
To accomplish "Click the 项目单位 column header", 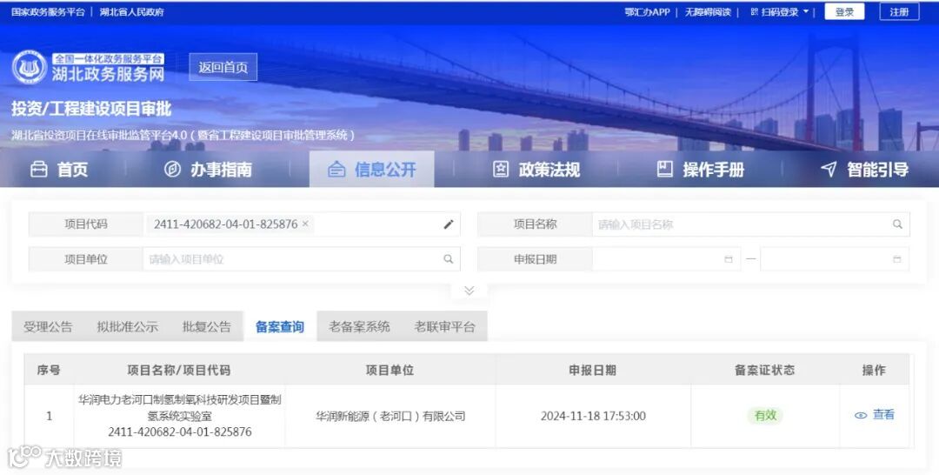I will pyautogui.click(x=390, y=371).
